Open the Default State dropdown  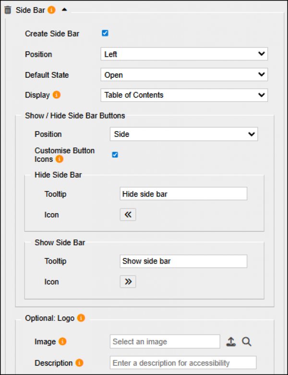tap(184, 75)
